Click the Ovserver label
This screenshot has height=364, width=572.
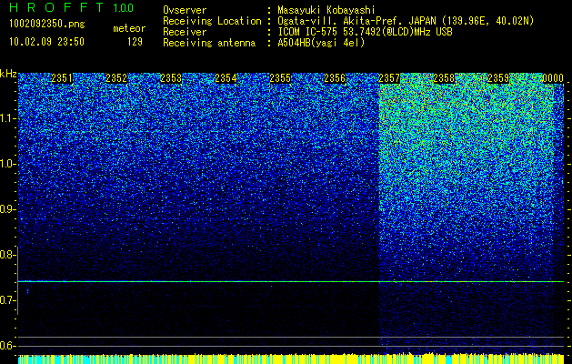(x=185, y=10)
